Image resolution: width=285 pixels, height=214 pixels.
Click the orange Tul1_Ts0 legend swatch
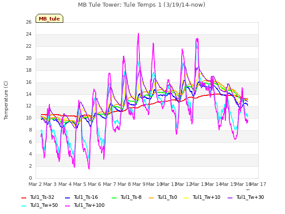pos(151,198)
